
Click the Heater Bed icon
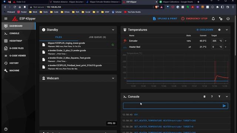pyautogui.click(x=125, y=47)
